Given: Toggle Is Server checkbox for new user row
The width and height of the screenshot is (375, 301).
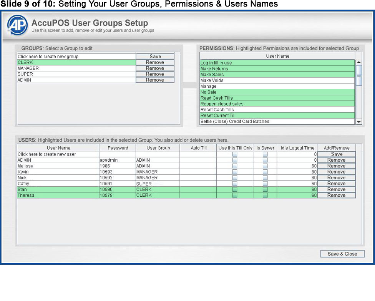Looking at the screenshot, I should (x=265, y=154).
